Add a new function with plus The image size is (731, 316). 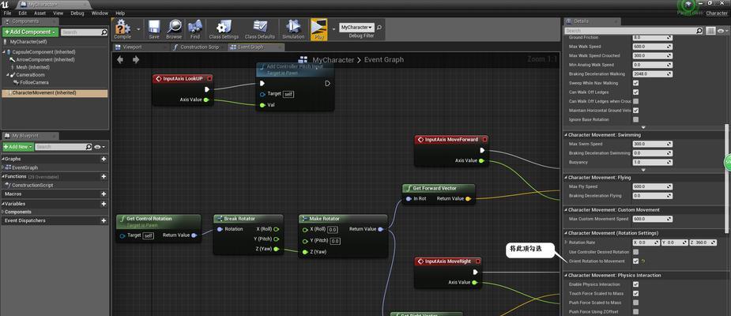tap(104, 177)
